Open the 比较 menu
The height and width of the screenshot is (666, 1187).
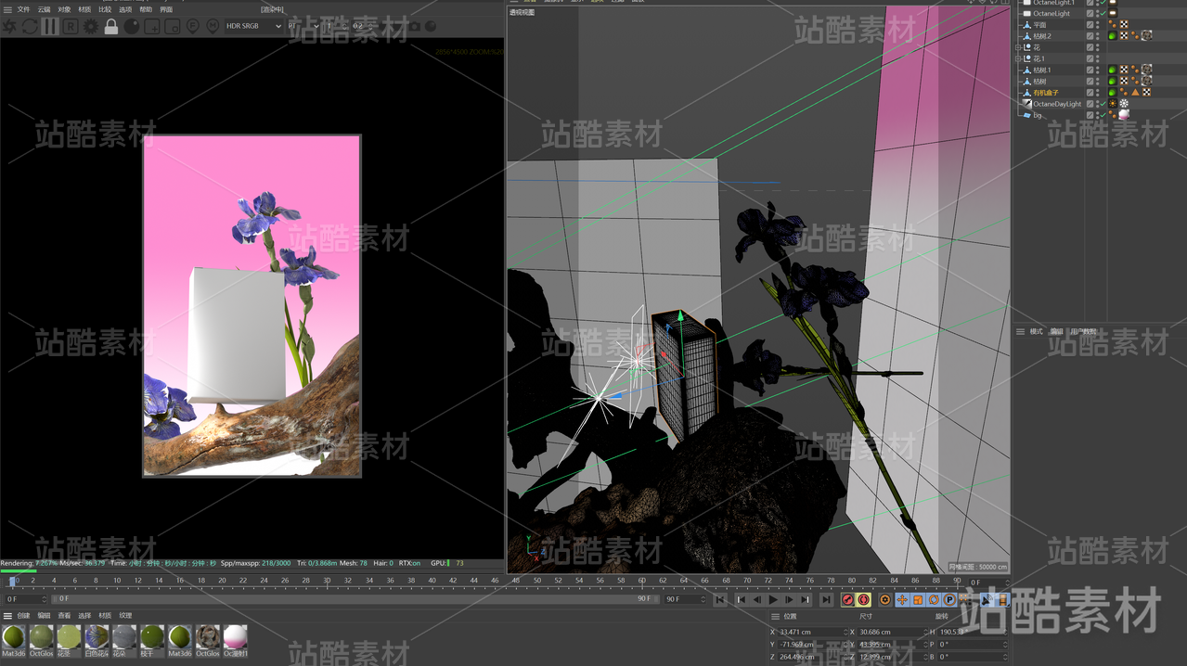105,9
